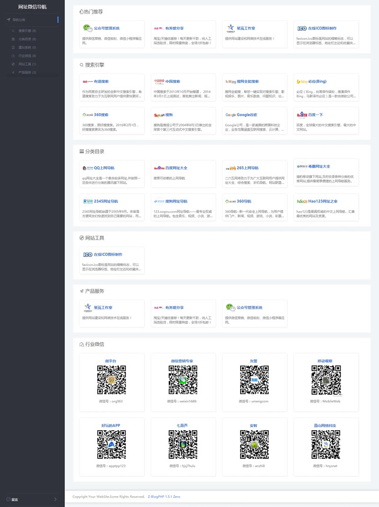This screenshot has height=507, width=379.
Task: Click the 百度一下 Baidu paw logo
Action: (x=302, y=115)
